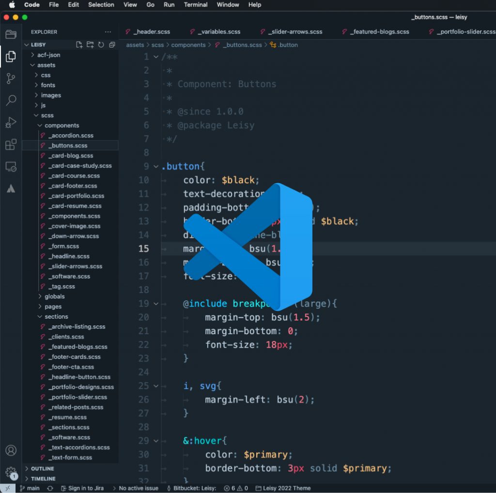
Task: Click the remote window icon in status bar
Action: coord(8,488)
